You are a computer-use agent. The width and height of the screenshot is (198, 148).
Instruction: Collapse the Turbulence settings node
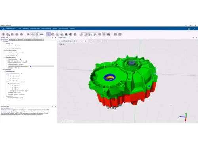point(5,51)
